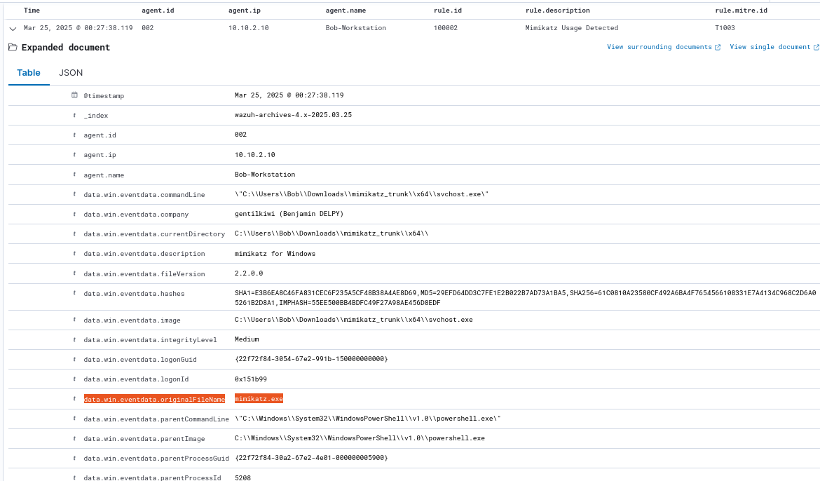Click the highlighted mimikatz.exe value

pyautogui.click(x=259, y=399)
